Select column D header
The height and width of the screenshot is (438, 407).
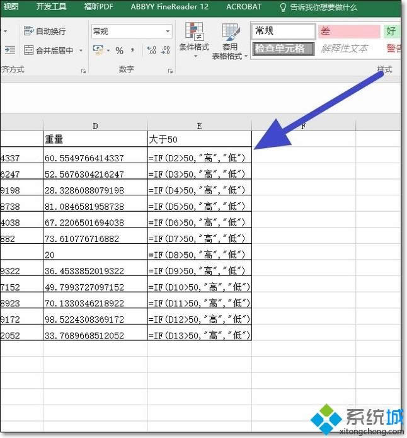(x=95, y=126)
